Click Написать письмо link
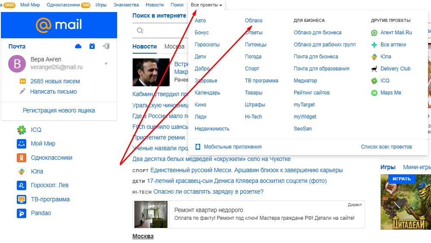Image resolution: width=431 pixels, height=243 pixels. pyautogui.click(x=53, y=91)
